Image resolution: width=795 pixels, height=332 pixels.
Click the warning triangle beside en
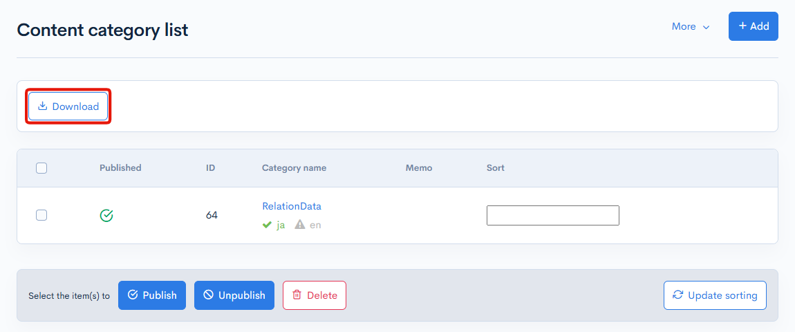[x=299, y=225]
